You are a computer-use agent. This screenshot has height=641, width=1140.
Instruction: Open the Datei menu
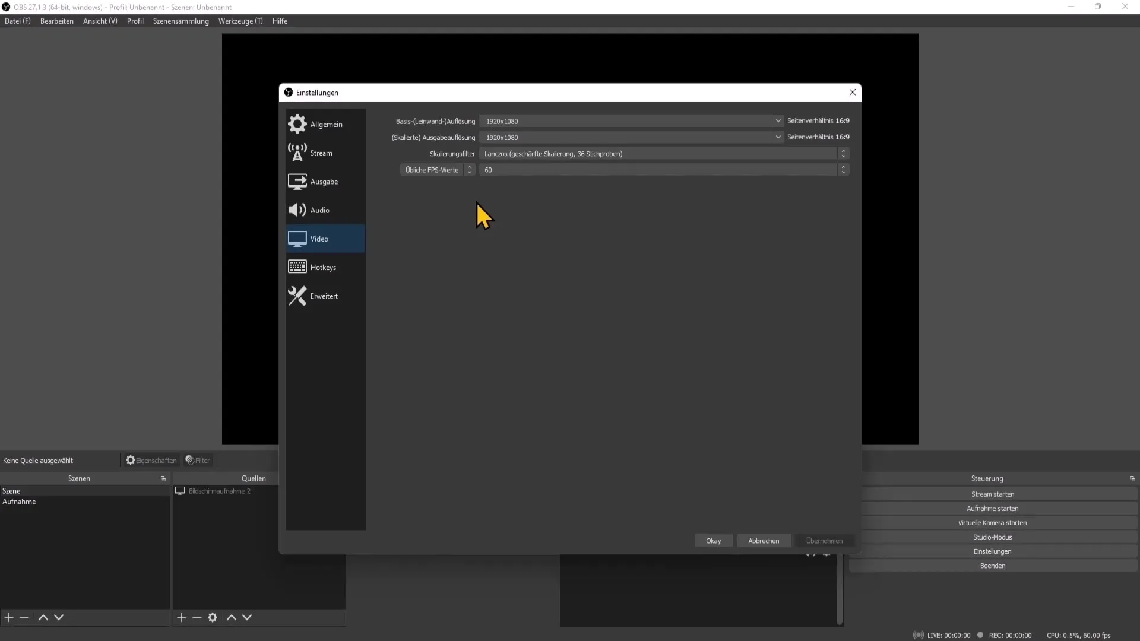click(x=17, y=20)
